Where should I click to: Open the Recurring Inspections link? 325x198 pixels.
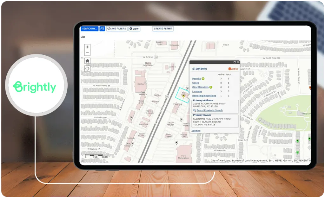click(x=204, y=96)
